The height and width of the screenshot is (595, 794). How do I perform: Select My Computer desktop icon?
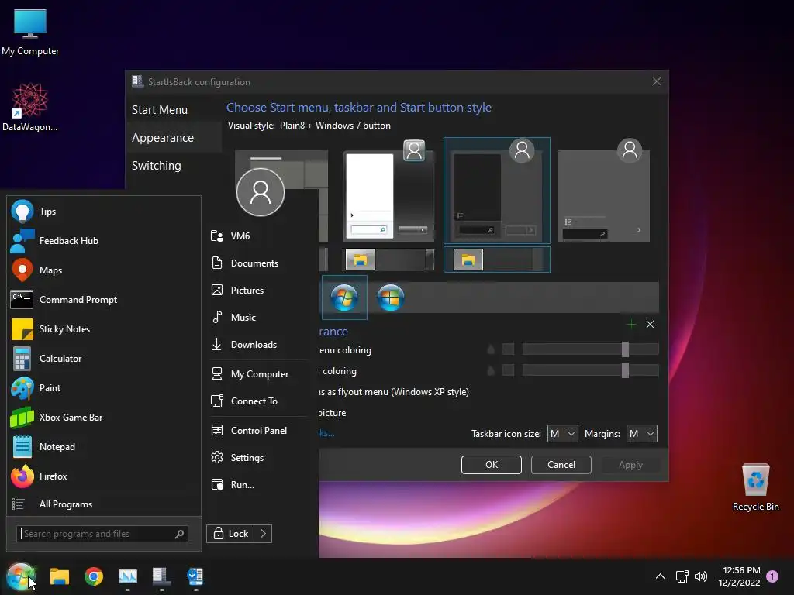click(30, 33)
